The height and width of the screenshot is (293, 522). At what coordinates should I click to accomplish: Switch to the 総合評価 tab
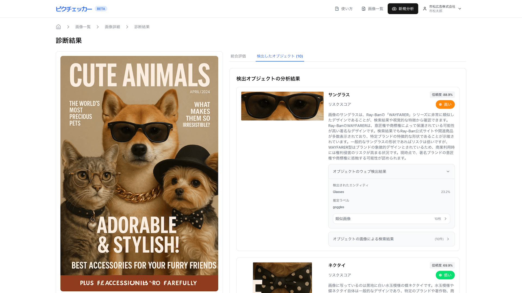click(x=238, y=56)
